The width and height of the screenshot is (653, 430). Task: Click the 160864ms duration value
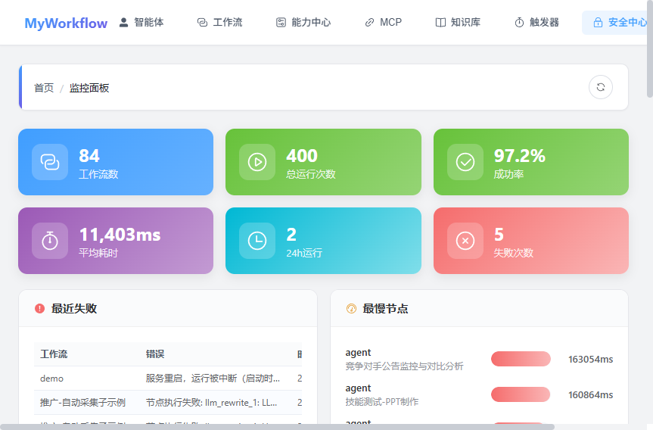590,394
